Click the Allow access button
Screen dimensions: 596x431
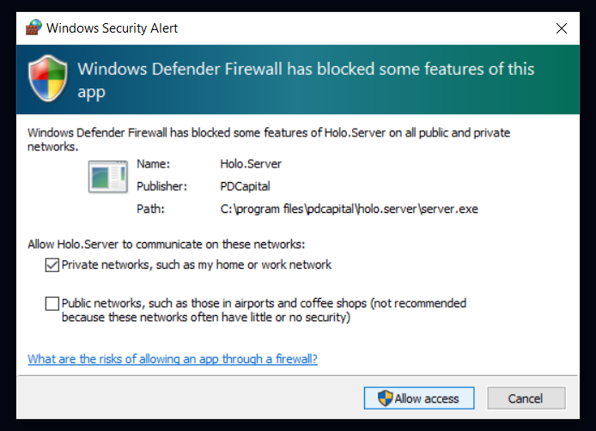coord(419,398)
